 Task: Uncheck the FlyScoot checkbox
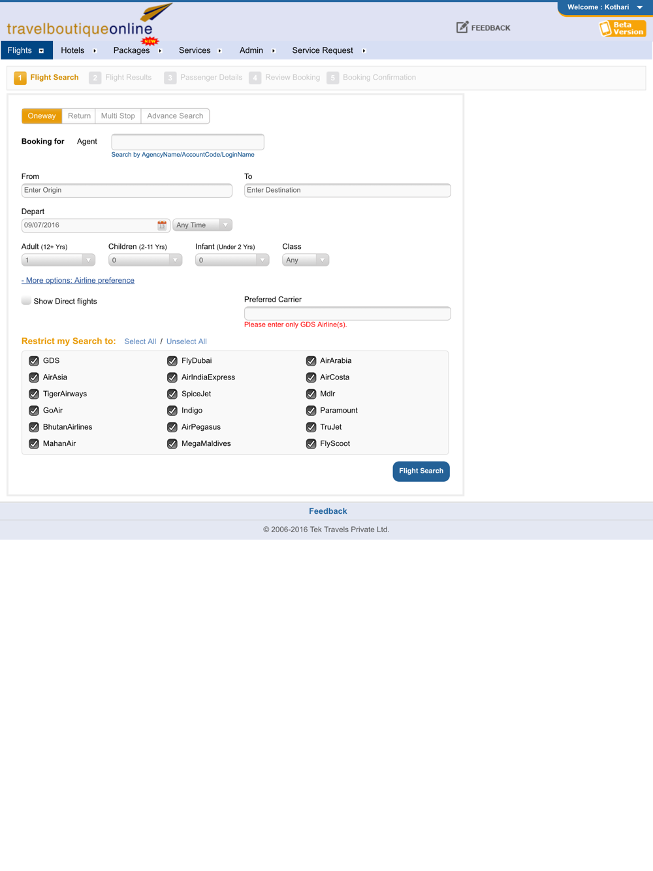click(311, 444)
